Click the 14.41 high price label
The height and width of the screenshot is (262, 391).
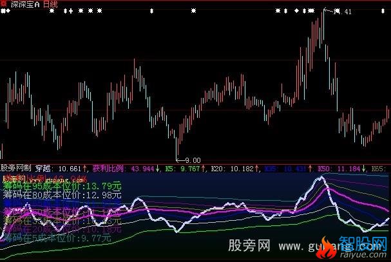pos(343,12)
